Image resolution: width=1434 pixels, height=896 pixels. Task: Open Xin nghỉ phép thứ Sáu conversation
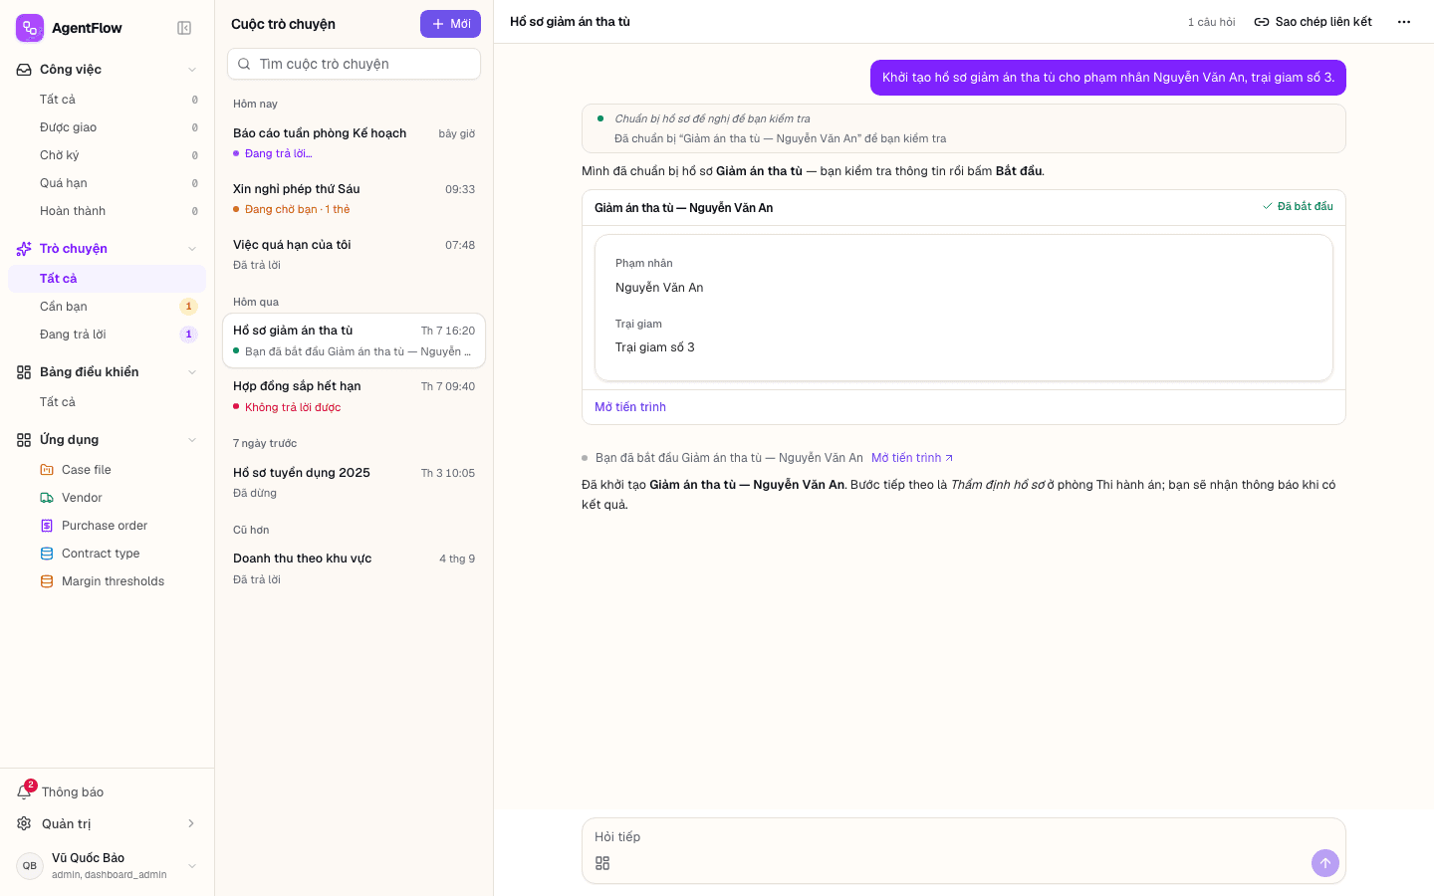click(354, 198)
